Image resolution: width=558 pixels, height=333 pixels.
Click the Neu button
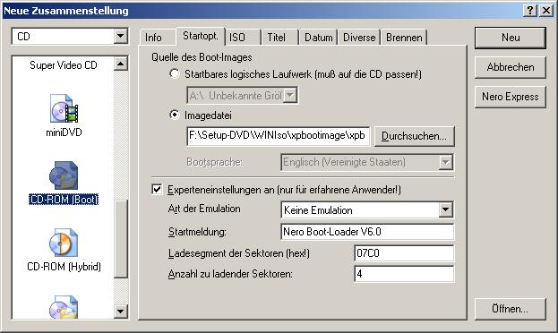click(511, 38)
